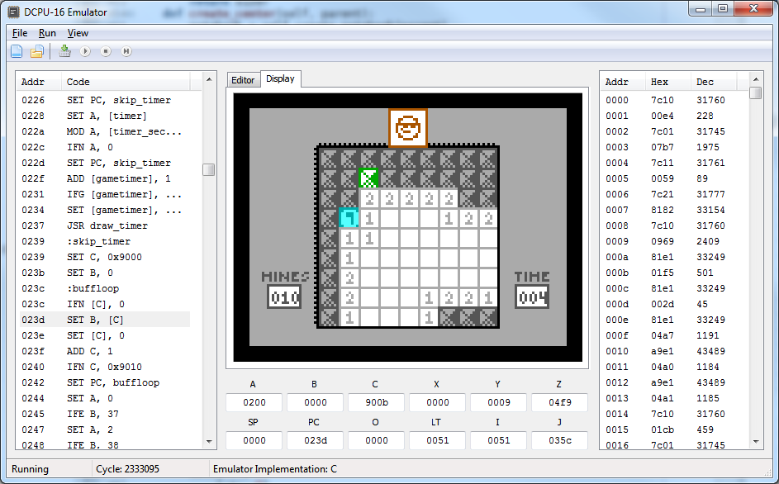This screenshot has width=779, height=484.
Task: Click the PC register field 023d
Action: 315,440
